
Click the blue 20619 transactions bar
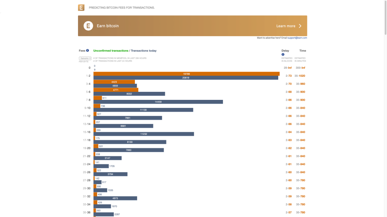click(x=186, y=78)
